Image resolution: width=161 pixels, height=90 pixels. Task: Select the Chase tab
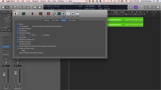pyautogui.click(x=64, y=20)
